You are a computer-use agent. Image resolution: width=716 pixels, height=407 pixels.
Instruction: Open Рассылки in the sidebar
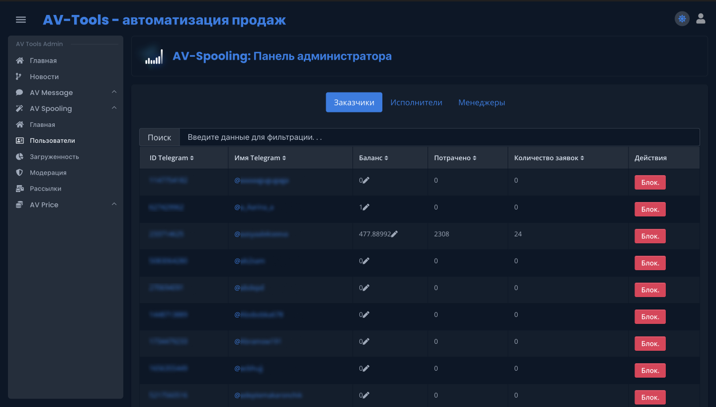46,188
